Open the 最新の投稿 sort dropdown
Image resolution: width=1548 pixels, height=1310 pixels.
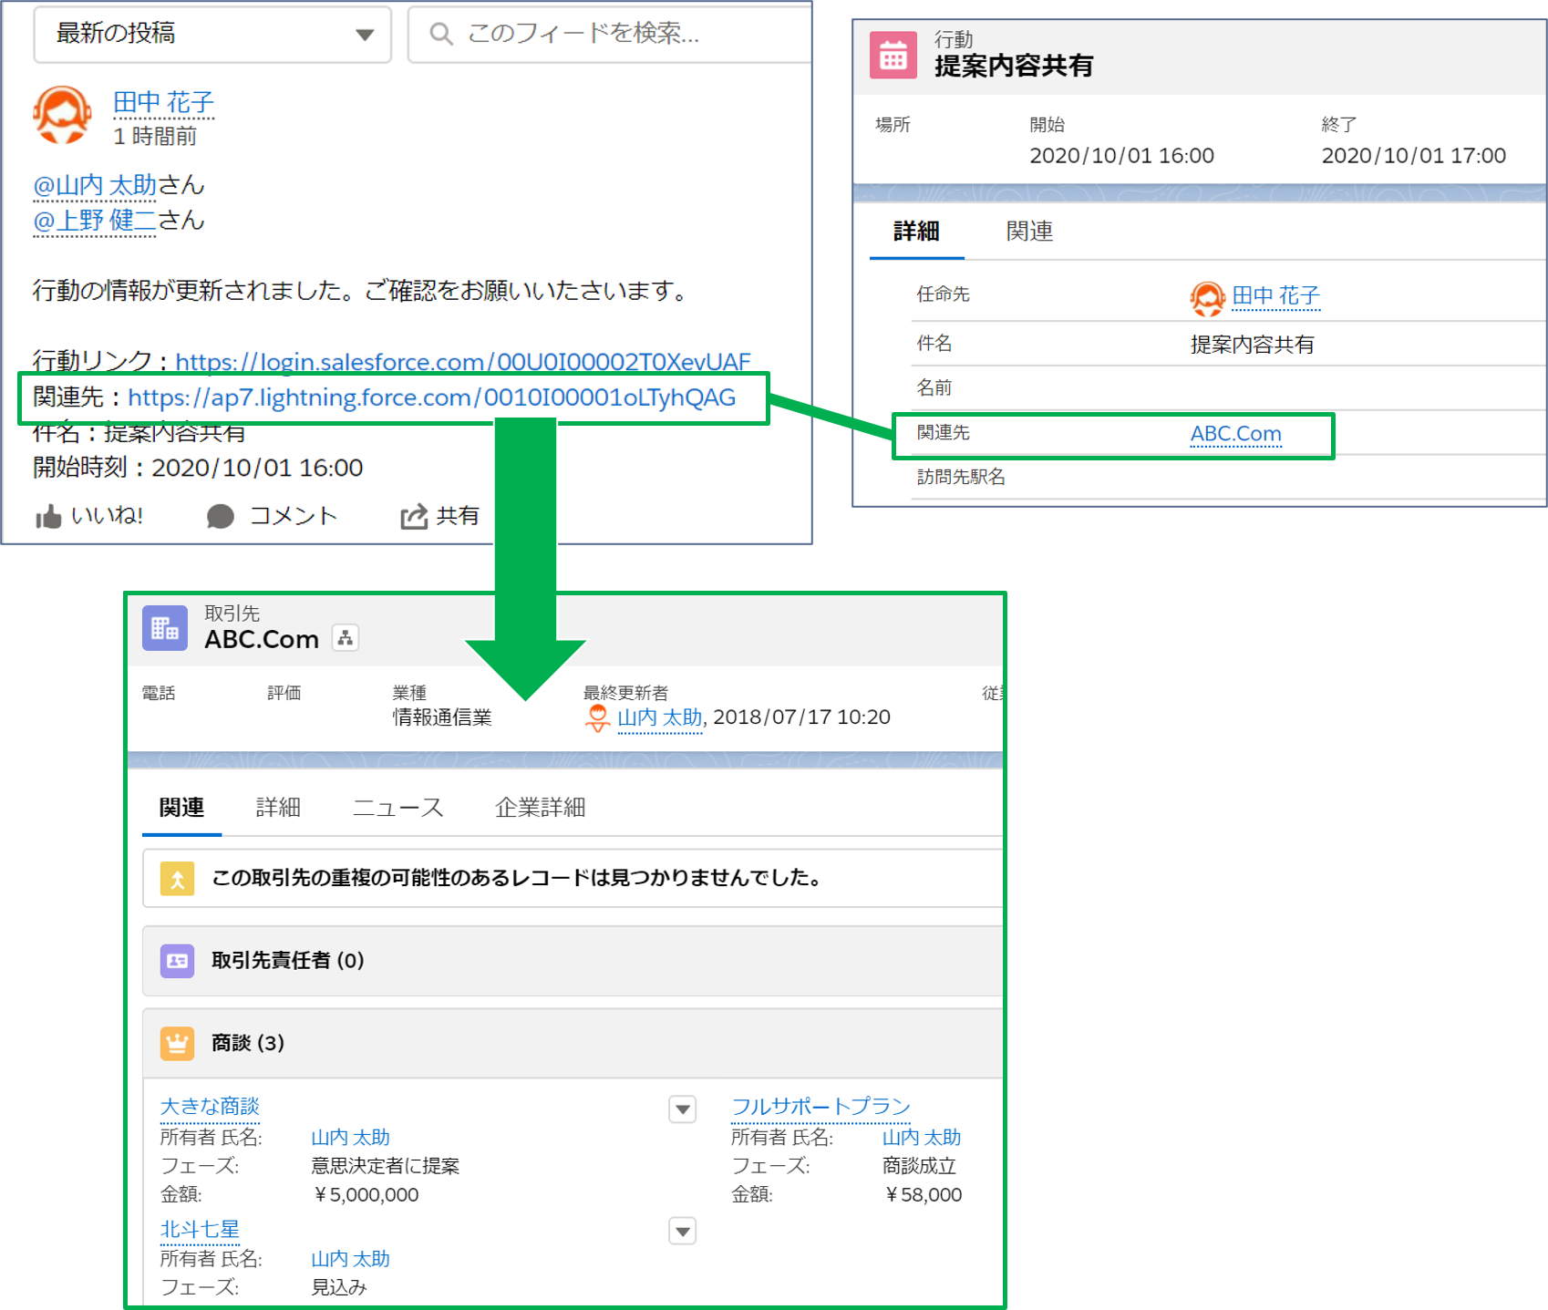(x=212, y=35)
